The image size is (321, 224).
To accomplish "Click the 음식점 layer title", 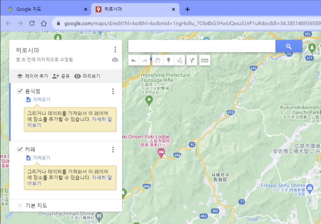I will (33, 91).
